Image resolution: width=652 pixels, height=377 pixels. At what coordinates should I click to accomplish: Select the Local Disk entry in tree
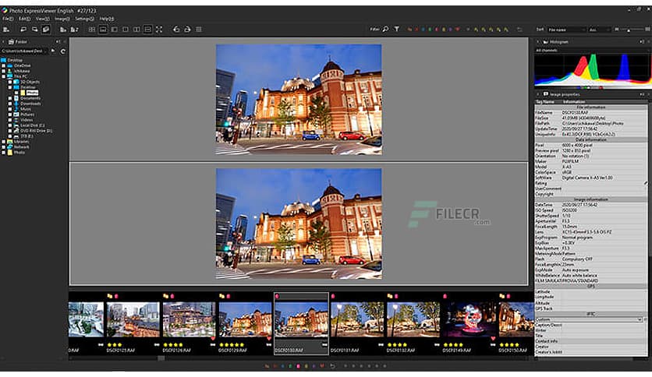click(x=33, y=125)
